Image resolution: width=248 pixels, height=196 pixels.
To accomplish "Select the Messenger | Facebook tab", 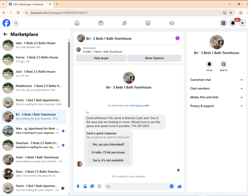I will point(30,4).
